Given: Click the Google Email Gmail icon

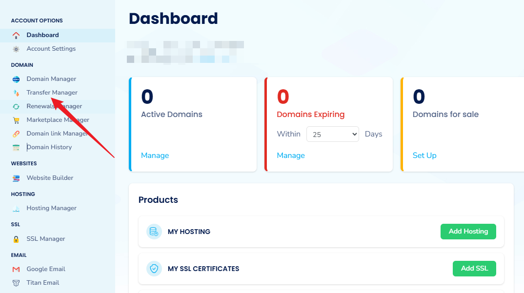Looking at the screenshot, I should (x=16, y=269).
